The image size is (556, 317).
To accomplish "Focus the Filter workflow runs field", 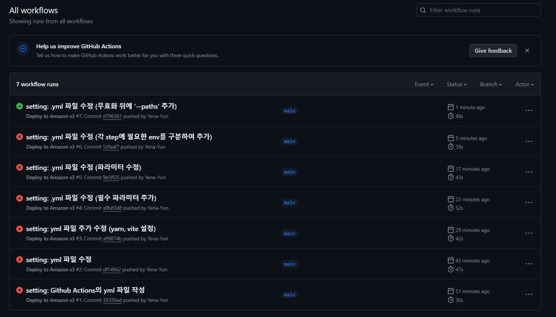I will (x=478, y=10).
